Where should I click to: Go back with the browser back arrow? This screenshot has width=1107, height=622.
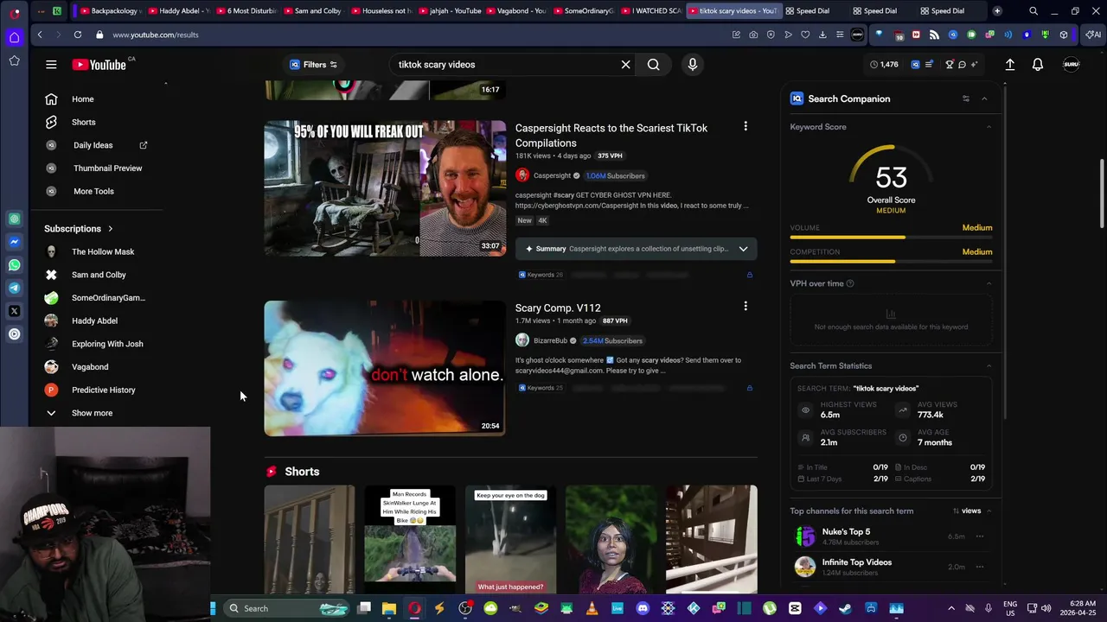coord(40,35)
